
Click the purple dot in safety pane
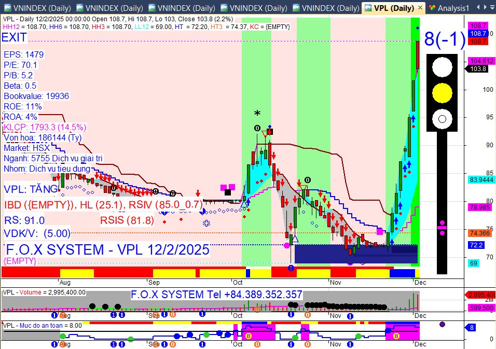point(442,324)
